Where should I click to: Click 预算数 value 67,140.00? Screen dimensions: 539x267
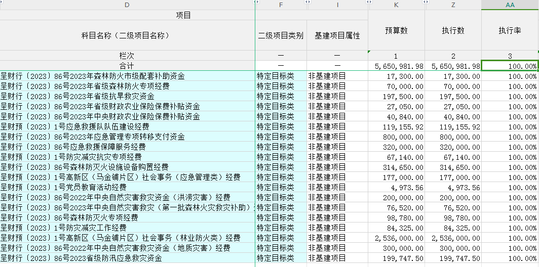click(x=396, y=157)
